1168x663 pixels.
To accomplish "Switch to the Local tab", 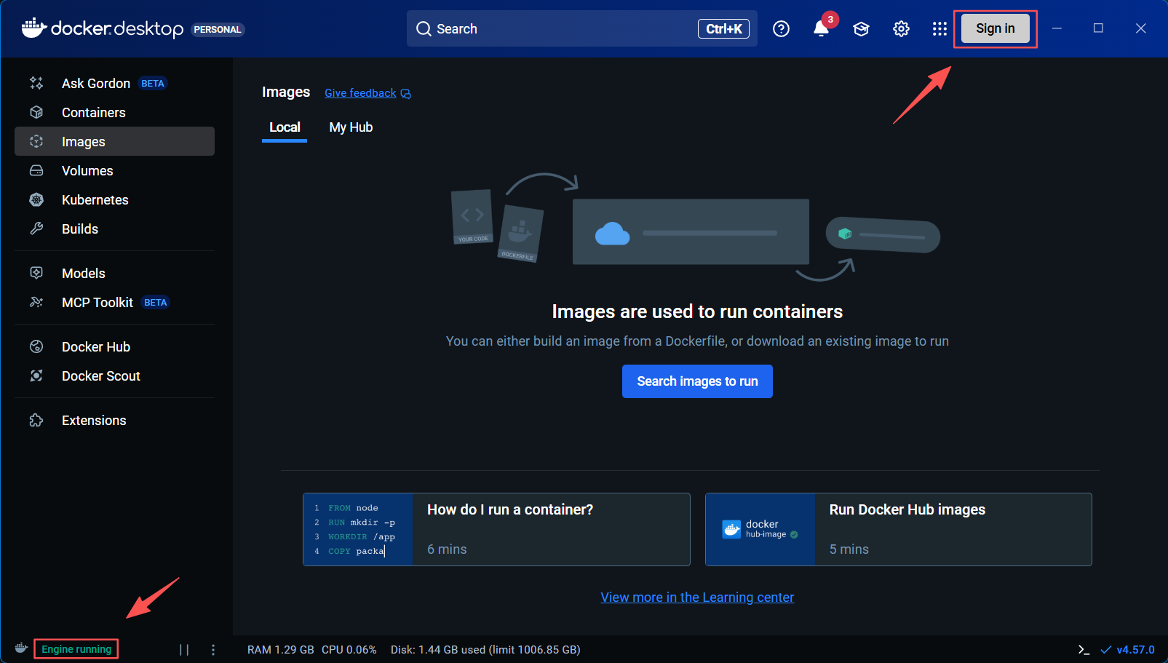I will [285, 127].
